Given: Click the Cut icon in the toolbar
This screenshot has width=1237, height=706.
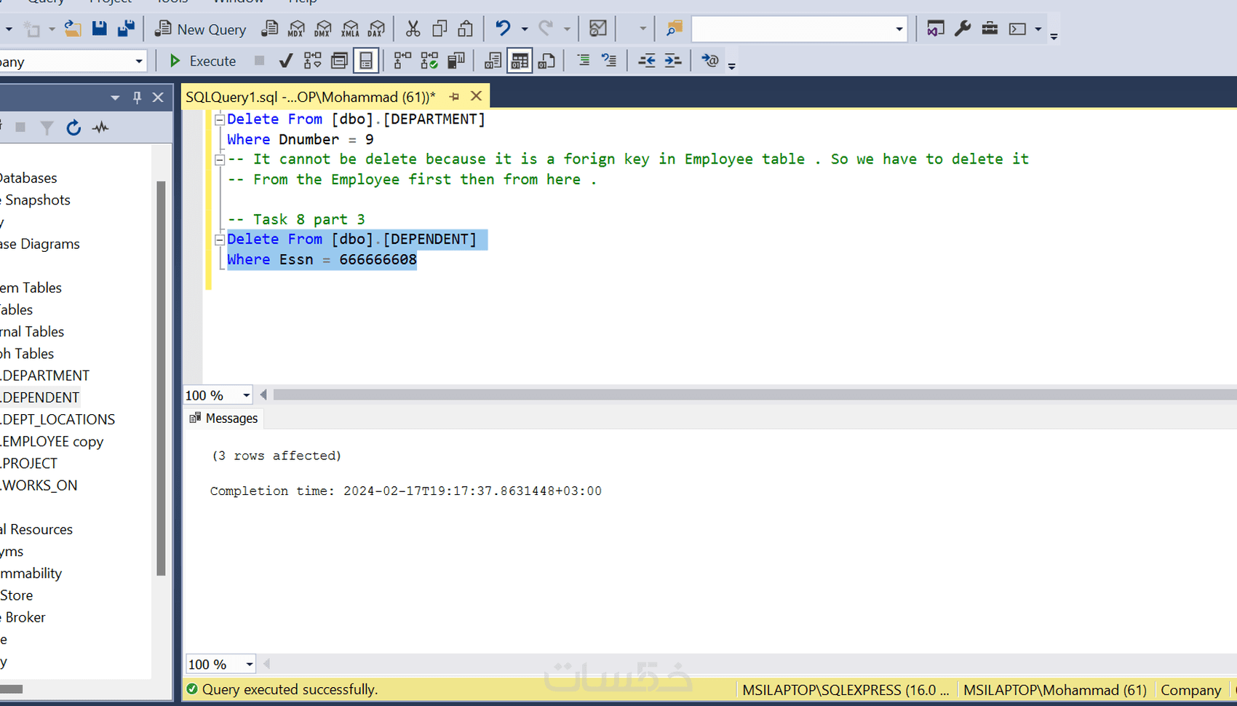Looking at the screenshot, I should pyautogui.click(x=413, y=28).
